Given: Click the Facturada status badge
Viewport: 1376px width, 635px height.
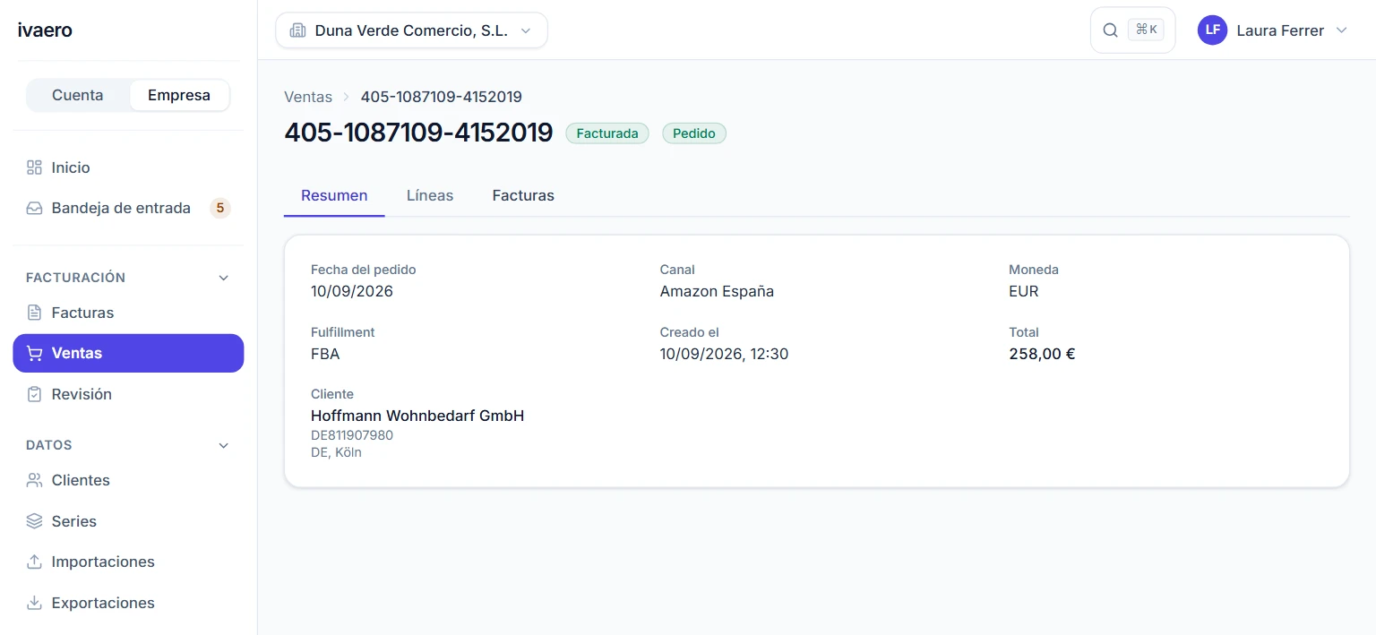Looking at the screenshot, I should [x=607, y=133].
